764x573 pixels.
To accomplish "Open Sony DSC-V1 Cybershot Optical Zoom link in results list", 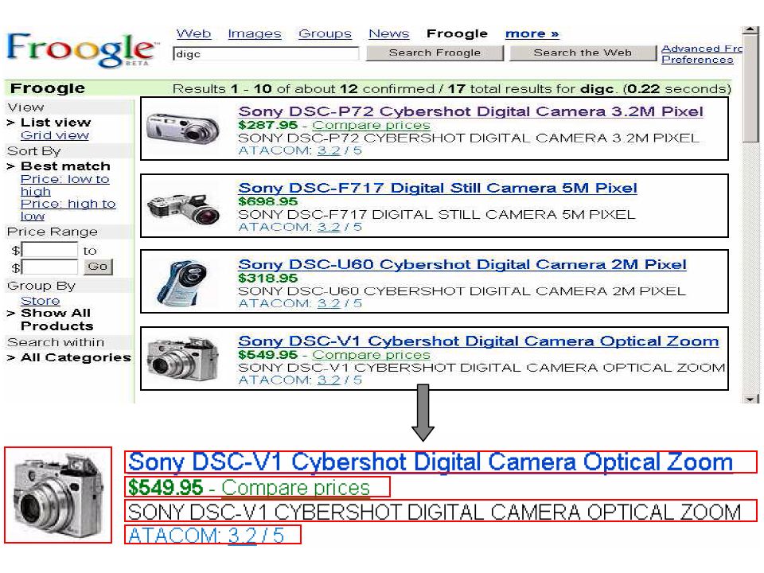I will point(478,341).
